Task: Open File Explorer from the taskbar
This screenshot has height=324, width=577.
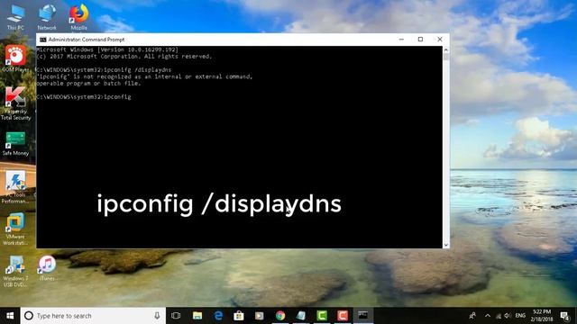Action: [x=197, y=316]
